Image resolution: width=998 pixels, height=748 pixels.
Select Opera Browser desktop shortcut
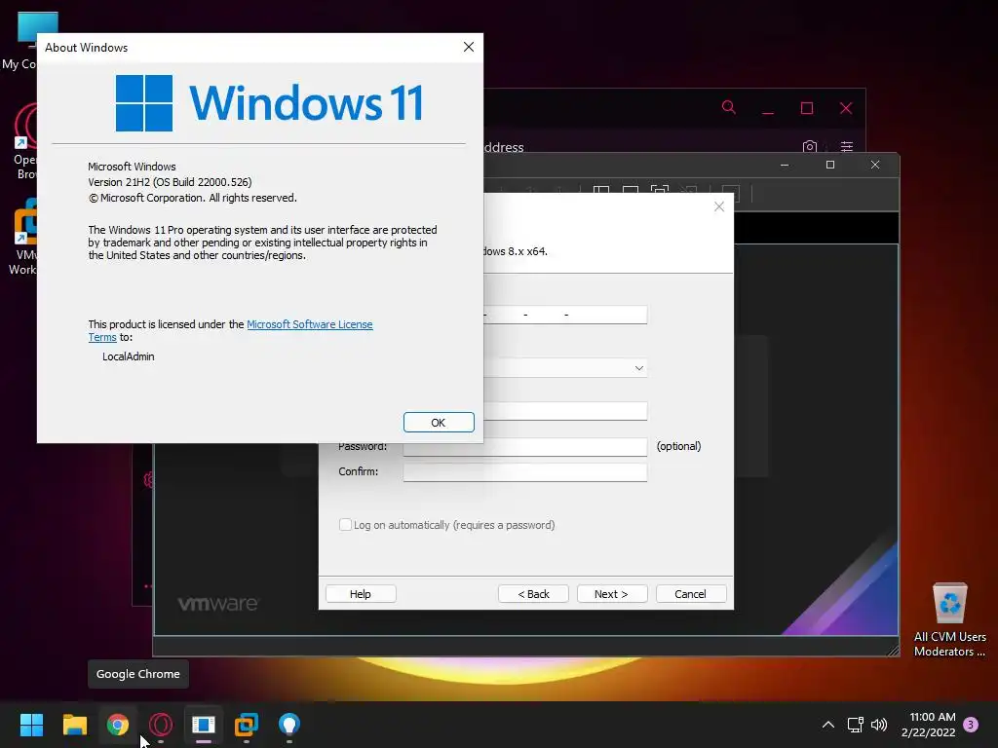24,141
